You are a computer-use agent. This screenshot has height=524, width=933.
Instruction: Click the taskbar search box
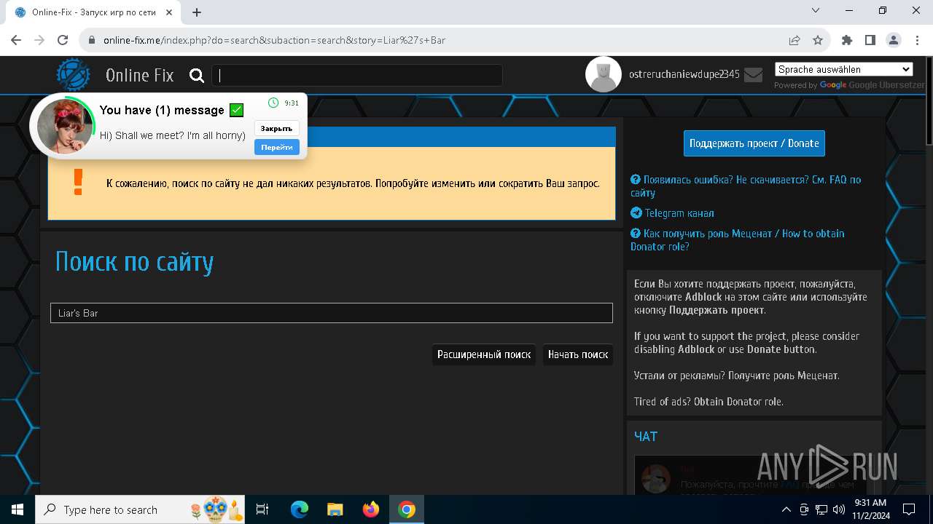tap(140, 509)
